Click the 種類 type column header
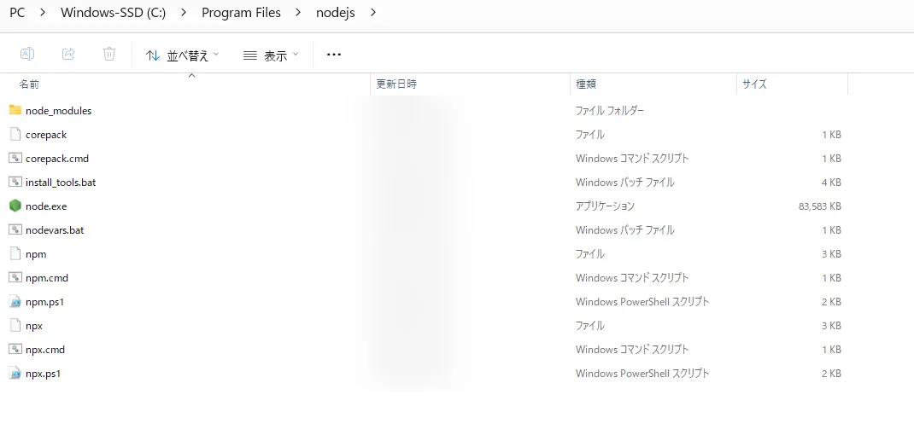This screenshot has width=914, height=441. [586, 84]
